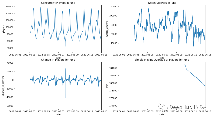This screenshot has width=213, height=117.
Task: Click the 174000 tick on the SMA chart
Action: click(113, 106)
